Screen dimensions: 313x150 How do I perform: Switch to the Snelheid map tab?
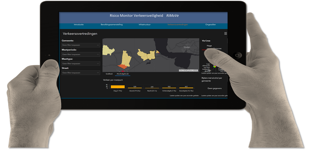pyautogui.click(x=109, y=74)
